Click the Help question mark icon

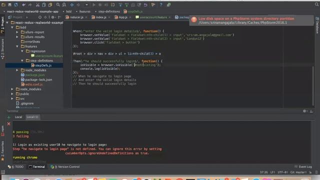(161, 4)
